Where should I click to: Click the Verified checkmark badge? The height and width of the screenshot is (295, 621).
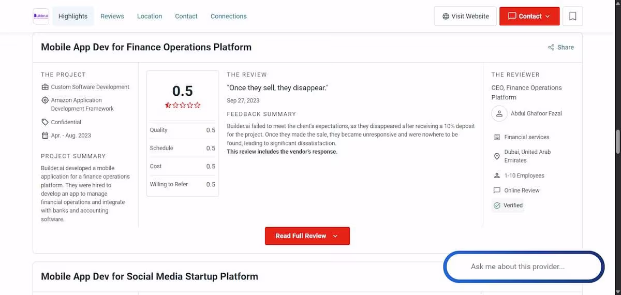(x=508, y=205)
